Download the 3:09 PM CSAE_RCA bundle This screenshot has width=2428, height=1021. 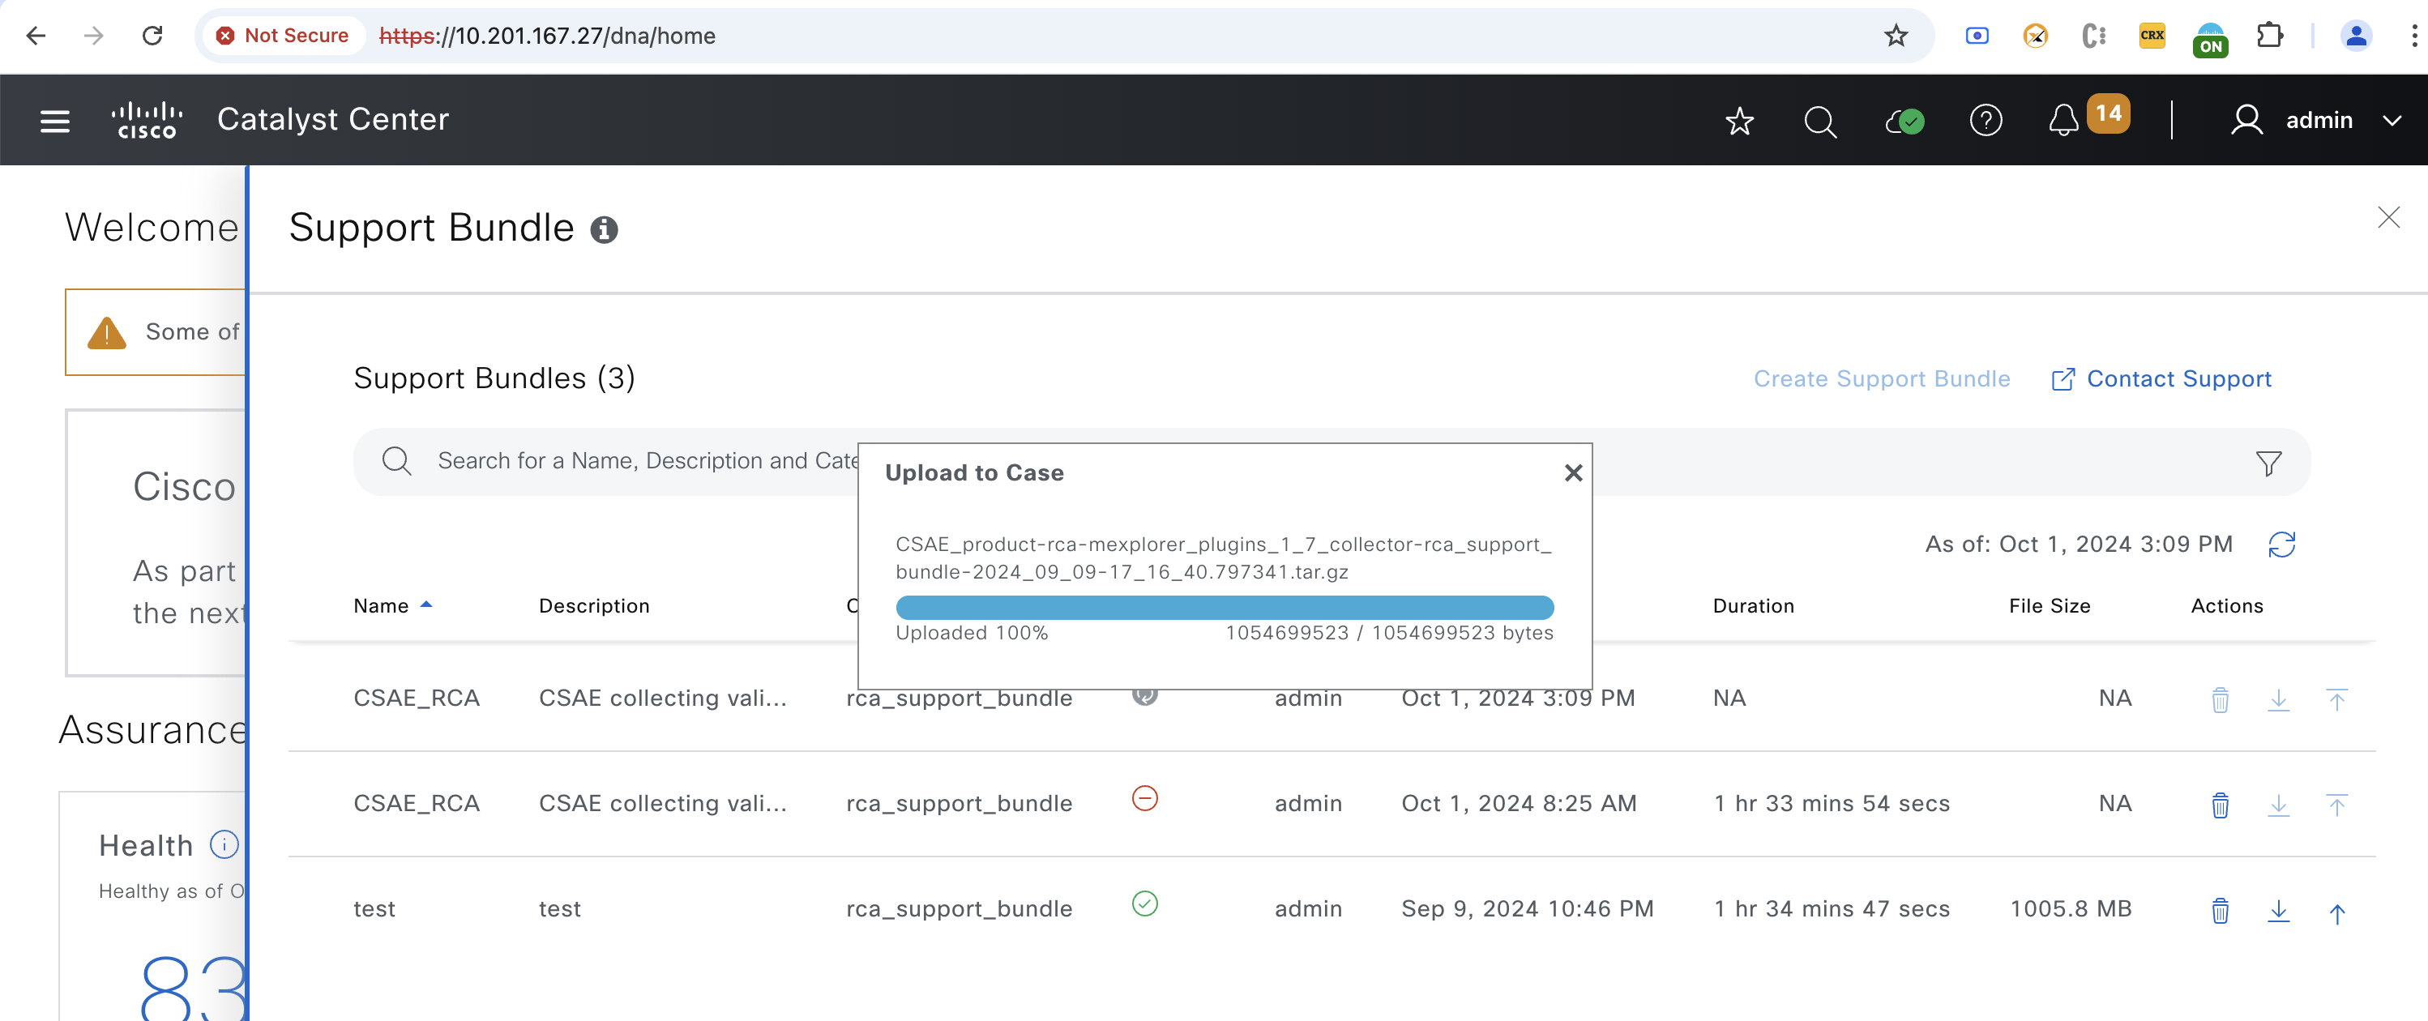point(2278,699)
